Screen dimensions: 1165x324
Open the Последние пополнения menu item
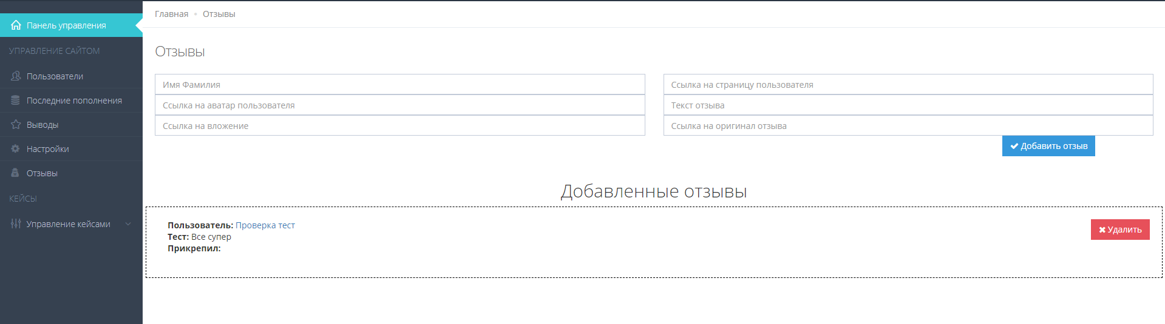pyautogui.click(x=74, y=101)
